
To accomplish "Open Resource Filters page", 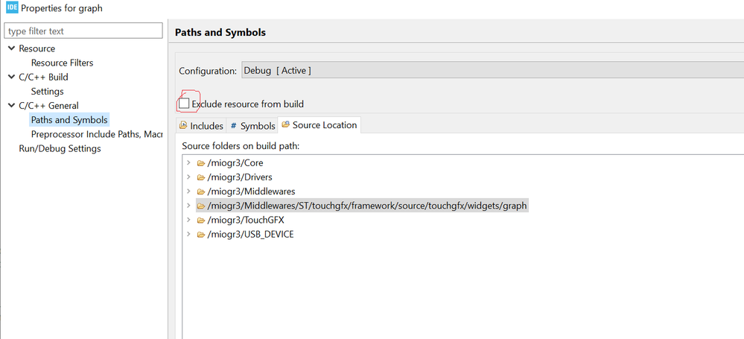I will [x=62, y=63].
